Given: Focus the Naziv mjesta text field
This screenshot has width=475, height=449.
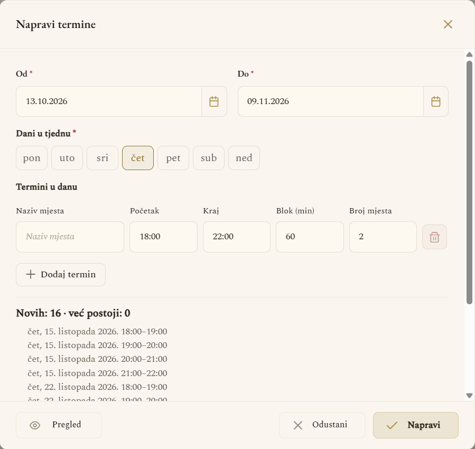Looking at the screenshot, I should pyautogui.click(x=70, y=237).
